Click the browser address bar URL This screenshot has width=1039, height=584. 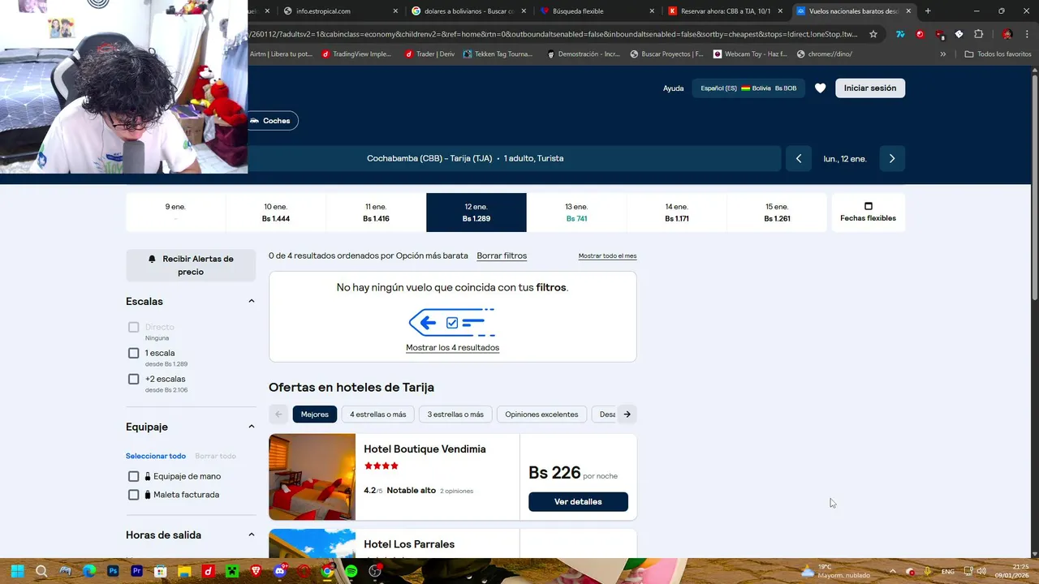[x=554, y=34]
